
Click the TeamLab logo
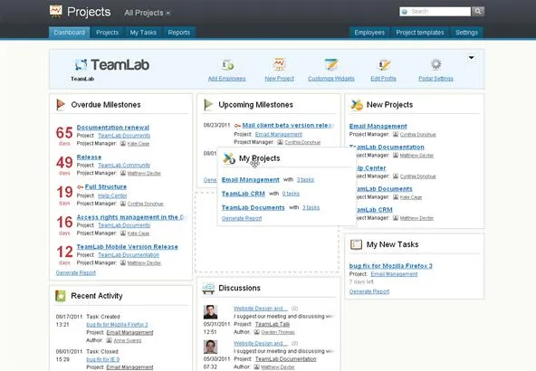pos(112,65)
